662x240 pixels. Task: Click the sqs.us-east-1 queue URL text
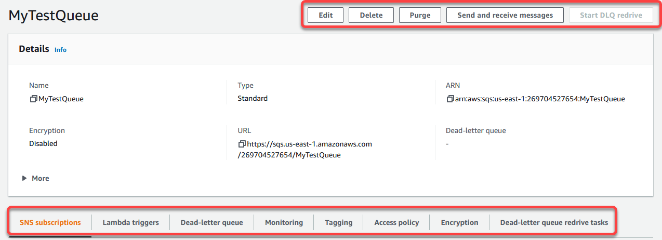[309, 144]
